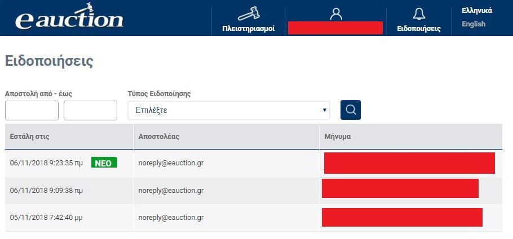Screen dimensions: 513x239
Task: Click the magnifier search button
Action: [x=351, y=110]
